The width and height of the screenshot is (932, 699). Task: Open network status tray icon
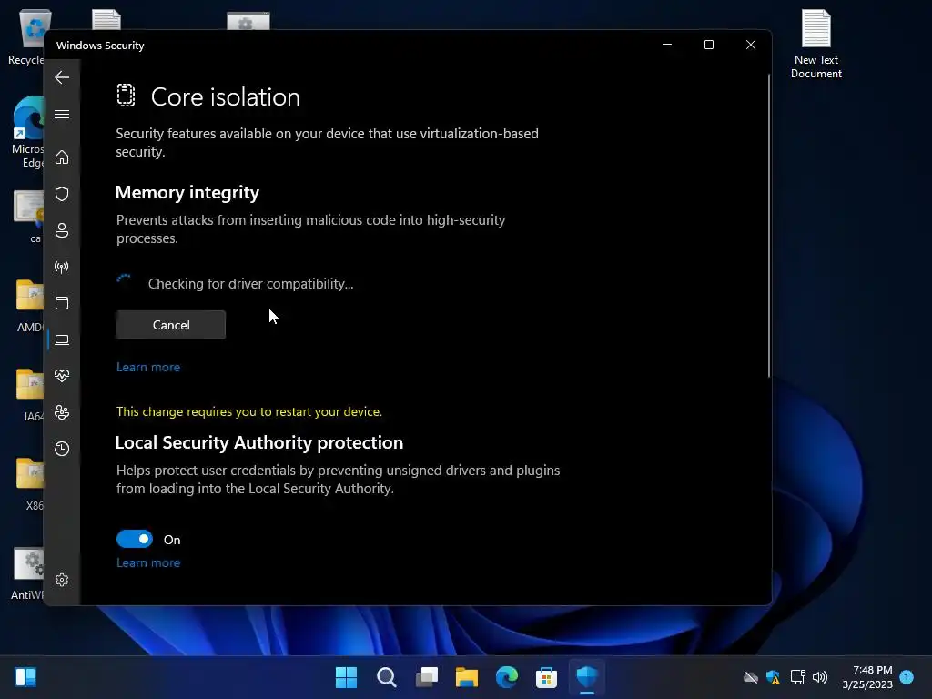point(797,677)
